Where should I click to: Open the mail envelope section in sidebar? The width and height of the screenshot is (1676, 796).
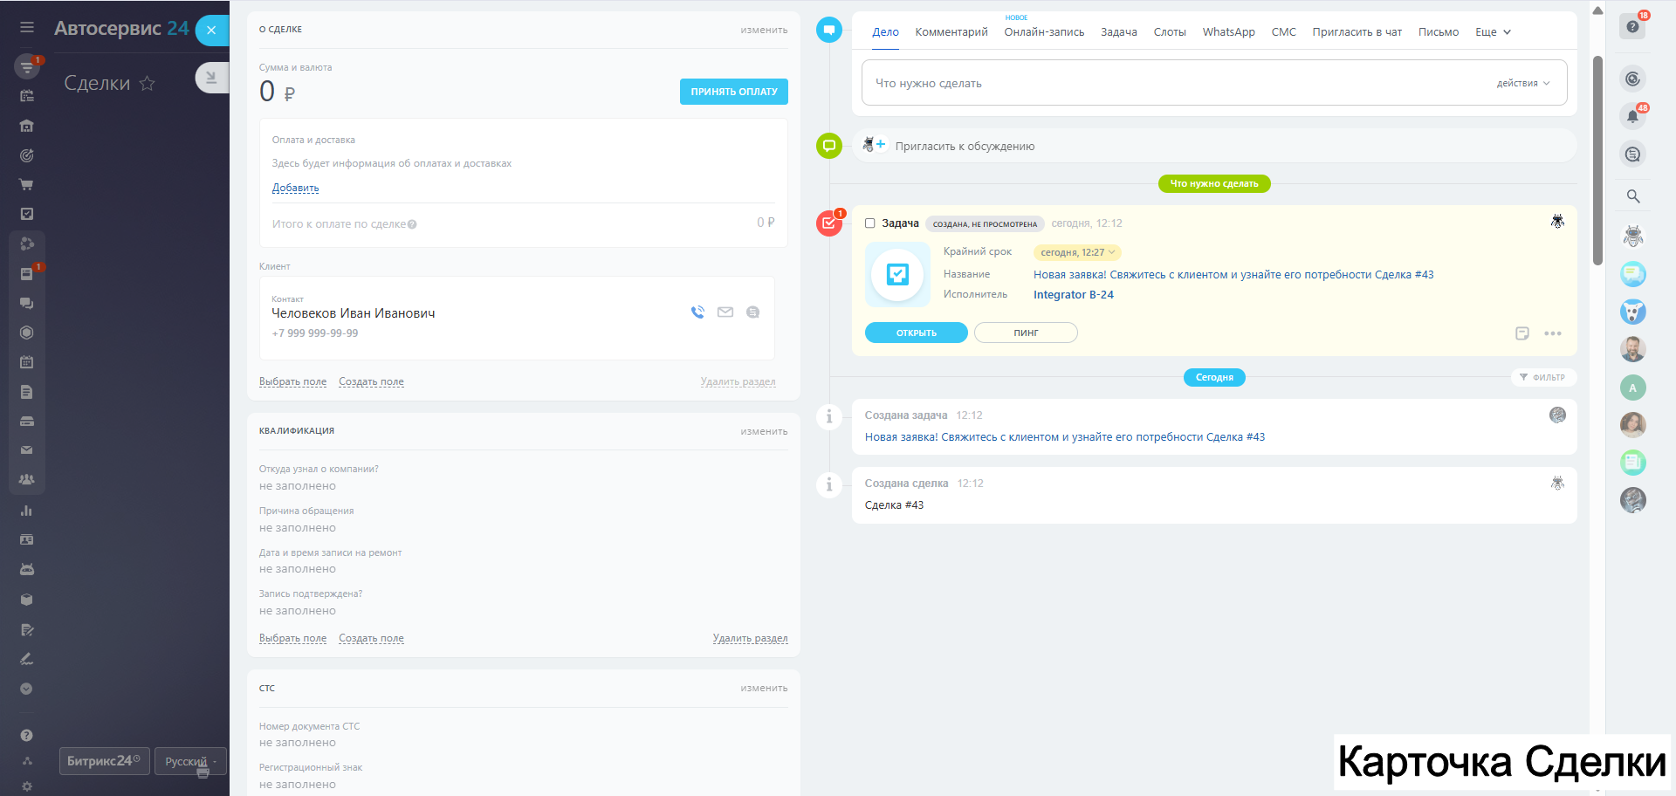coord(27,450)
